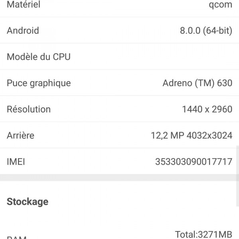Screen dimensions: 239x239
Task: Select the Adreno (TM) 630 value
Action: 197,83
